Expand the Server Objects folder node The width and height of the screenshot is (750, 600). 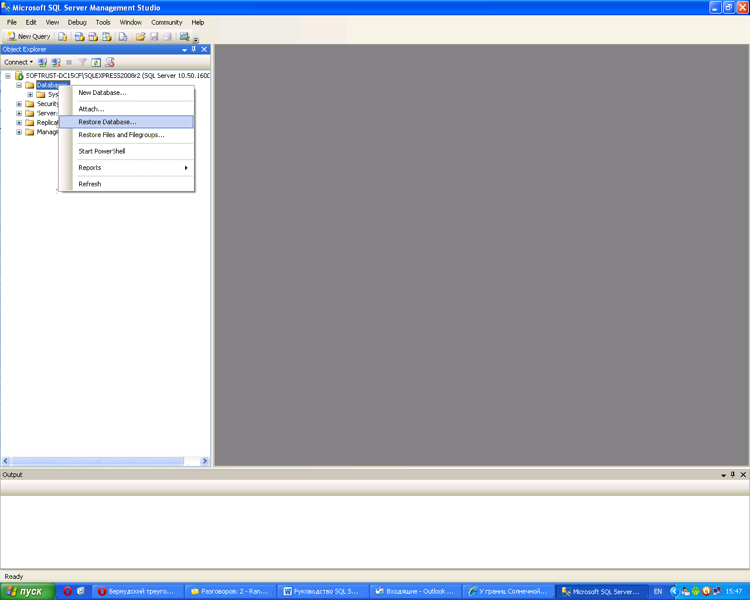(x=19, y=113)
